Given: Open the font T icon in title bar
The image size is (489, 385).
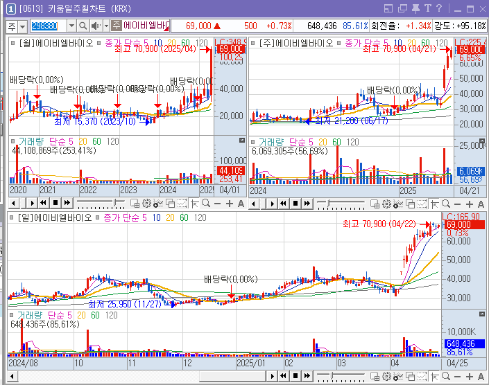Looking at the screenshot, I should (x=427, y=8).
